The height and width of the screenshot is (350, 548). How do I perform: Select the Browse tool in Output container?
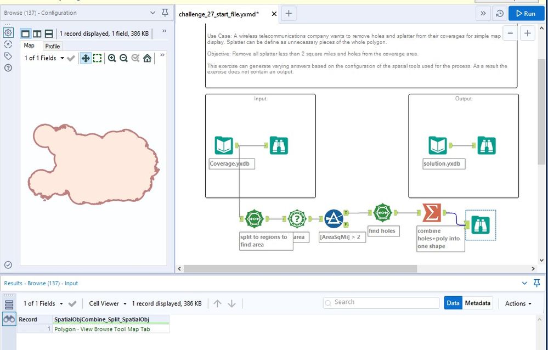(x=487, y=145)
